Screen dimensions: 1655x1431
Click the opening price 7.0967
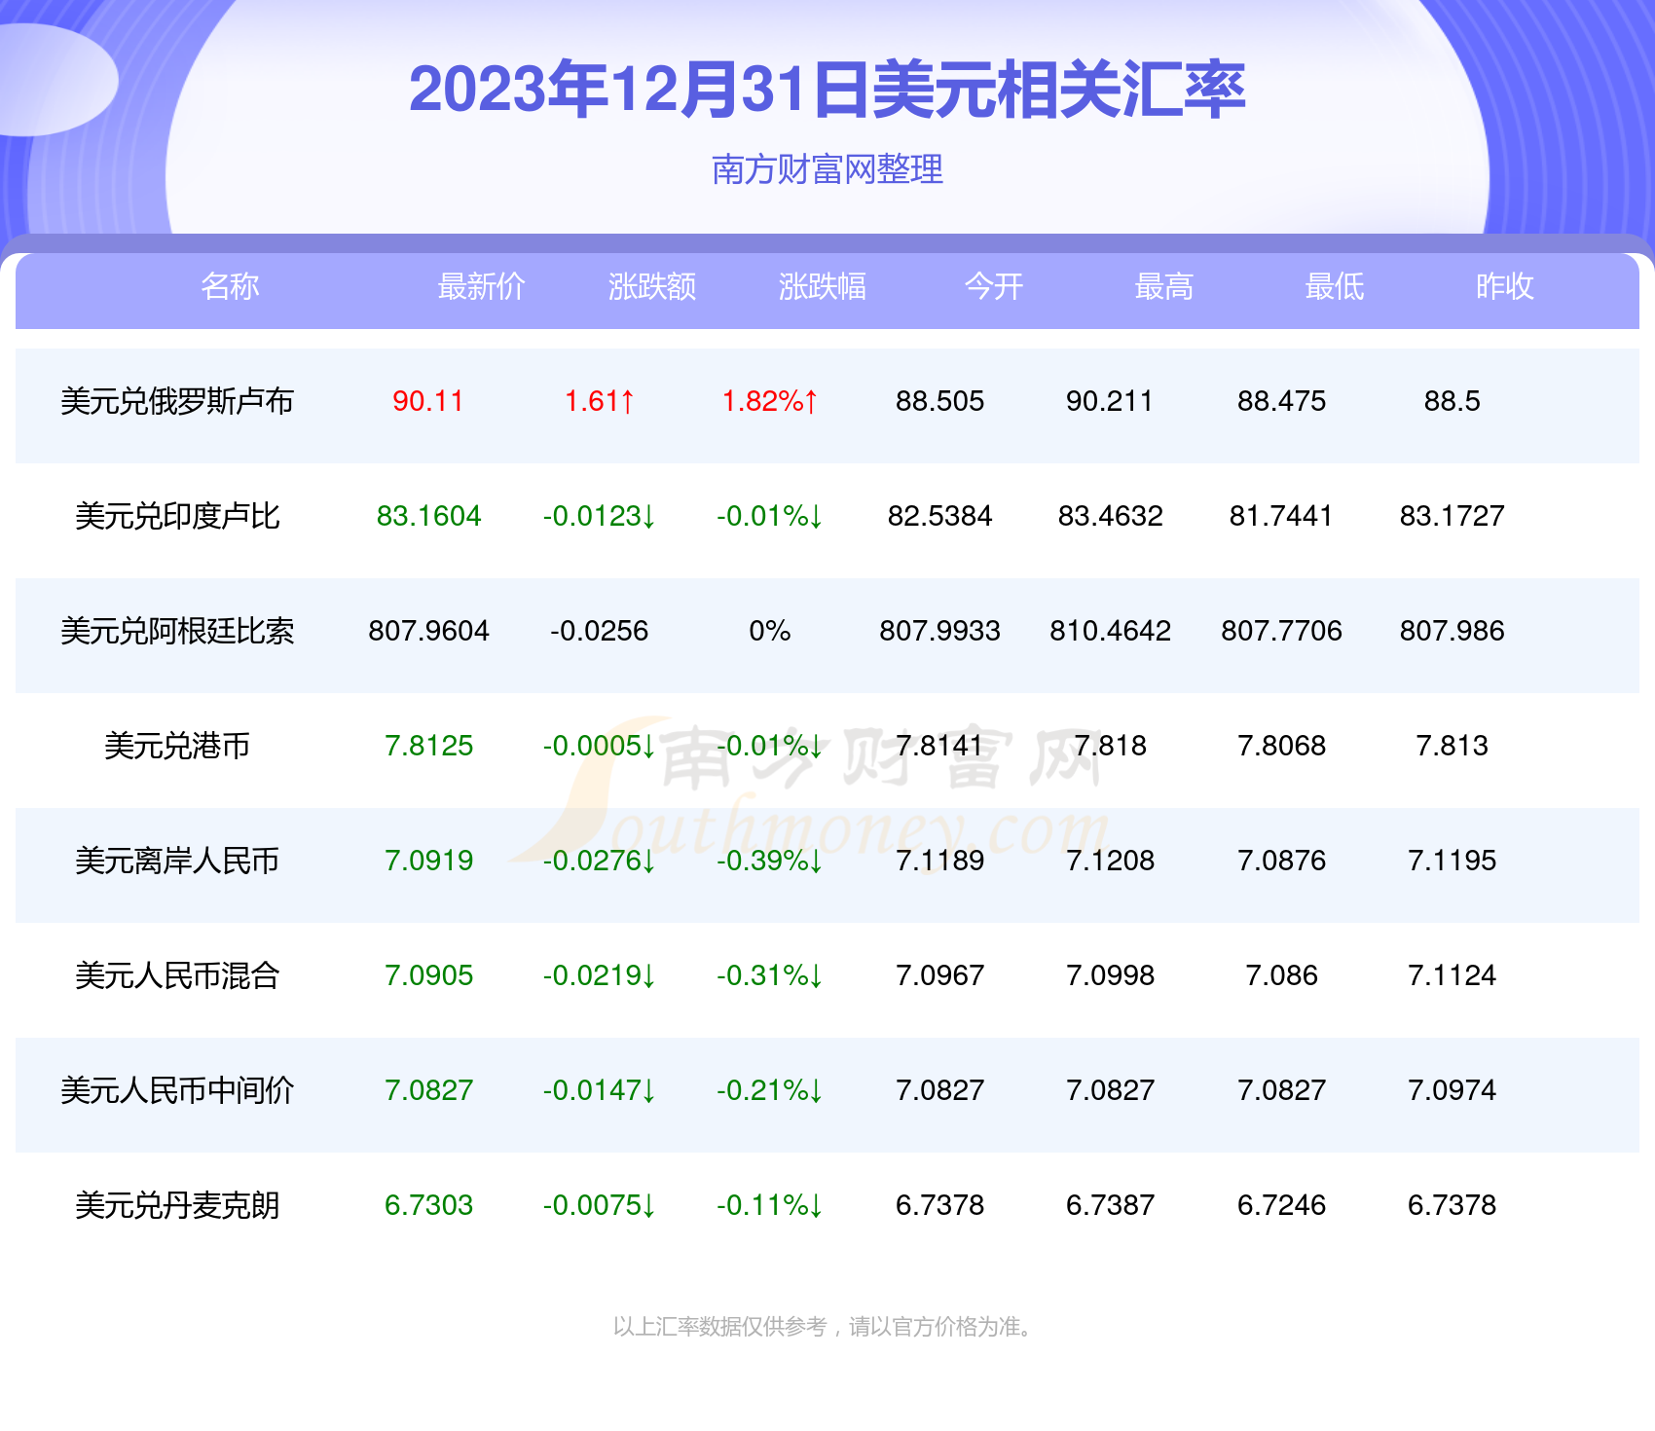pyautogui.click(x=940, y=975)
